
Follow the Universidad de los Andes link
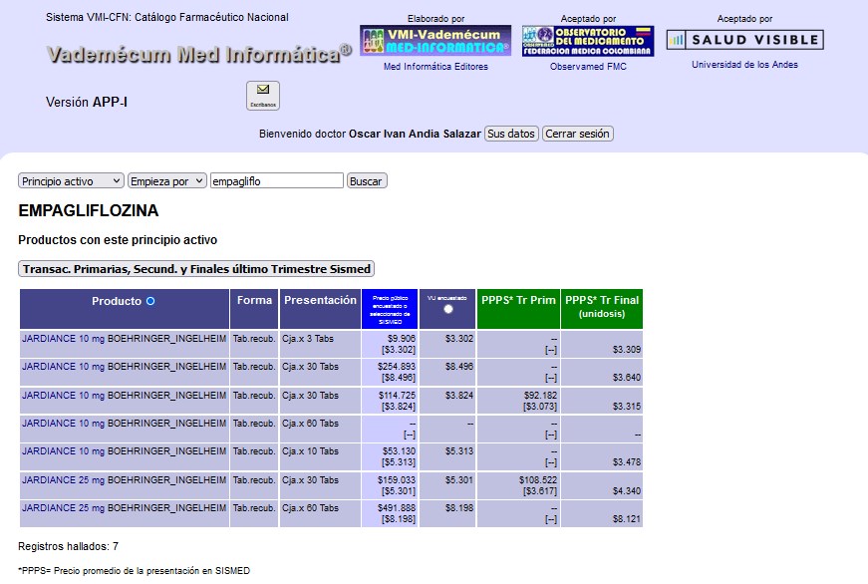tap(744, 65)
